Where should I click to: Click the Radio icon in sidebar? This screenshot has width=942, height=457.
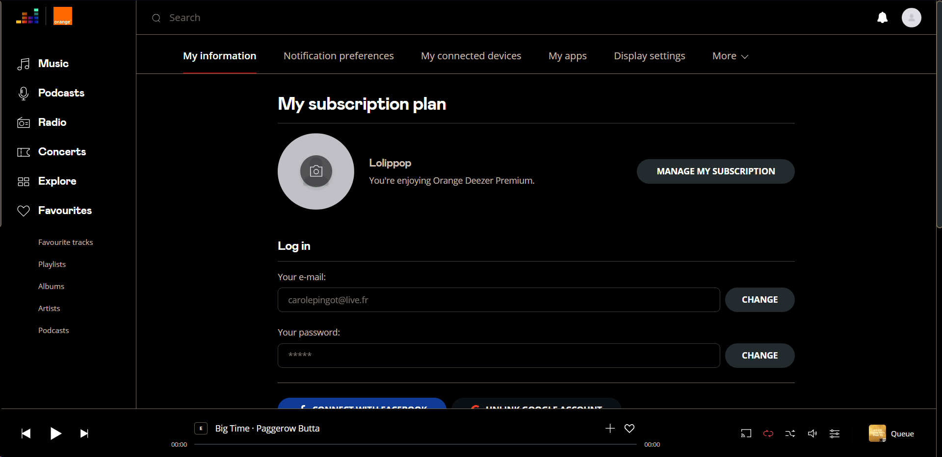[24, 122]
